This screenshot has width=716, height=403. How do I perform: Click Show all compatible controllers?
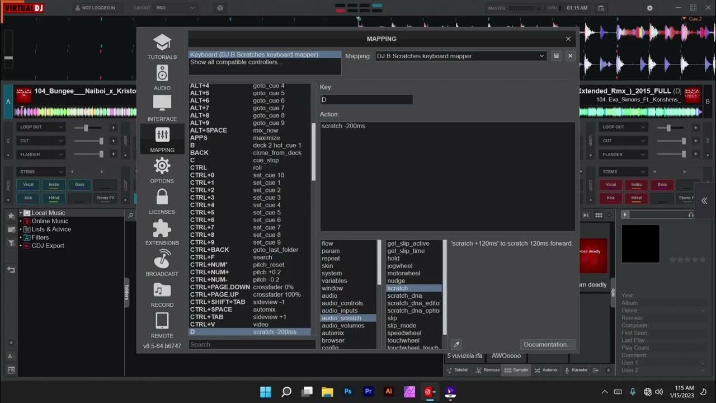click(x=236, y=62)
